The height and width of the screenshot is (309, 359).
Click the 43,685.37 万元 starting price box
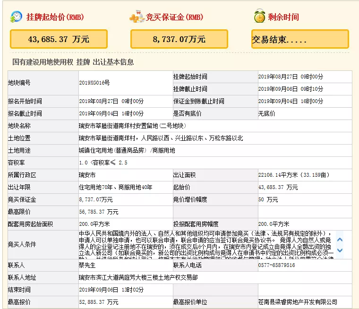59,39
